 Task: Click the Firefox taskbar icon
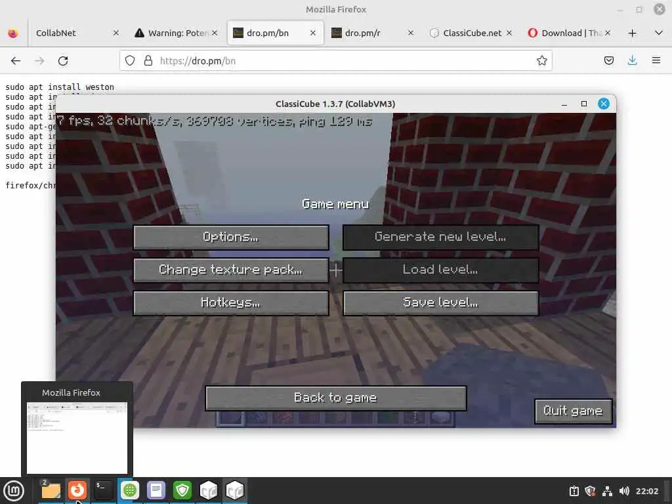(77, 491)
